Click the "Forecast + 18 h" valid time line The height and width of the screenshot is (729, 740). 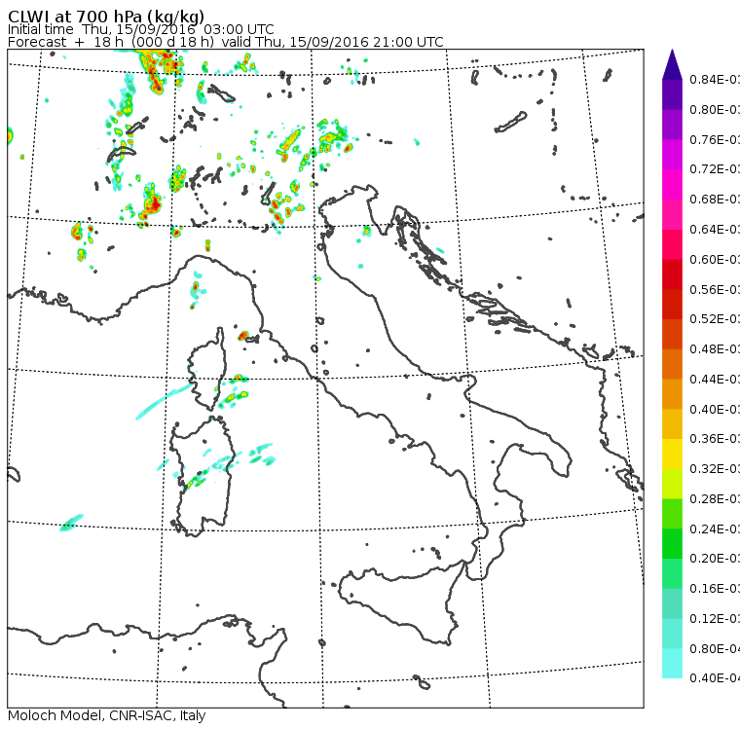pos(226,42)
